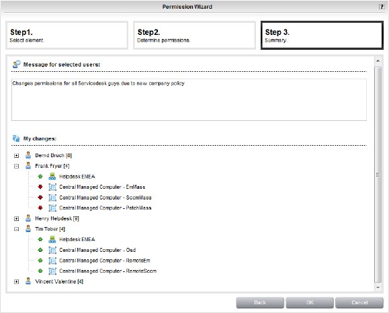The image size is (389, 313).
Task: Click computer icon beside PatchMass entry
Action: (52, 208)
